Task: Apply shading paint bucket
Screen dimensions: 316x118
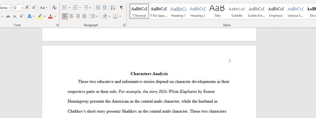Action: click(x=105, y=16)
